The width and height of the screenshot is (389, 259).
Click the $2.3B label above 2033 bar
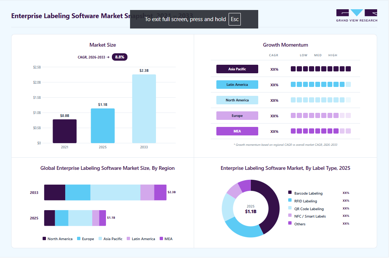click(x=144, y=70)
